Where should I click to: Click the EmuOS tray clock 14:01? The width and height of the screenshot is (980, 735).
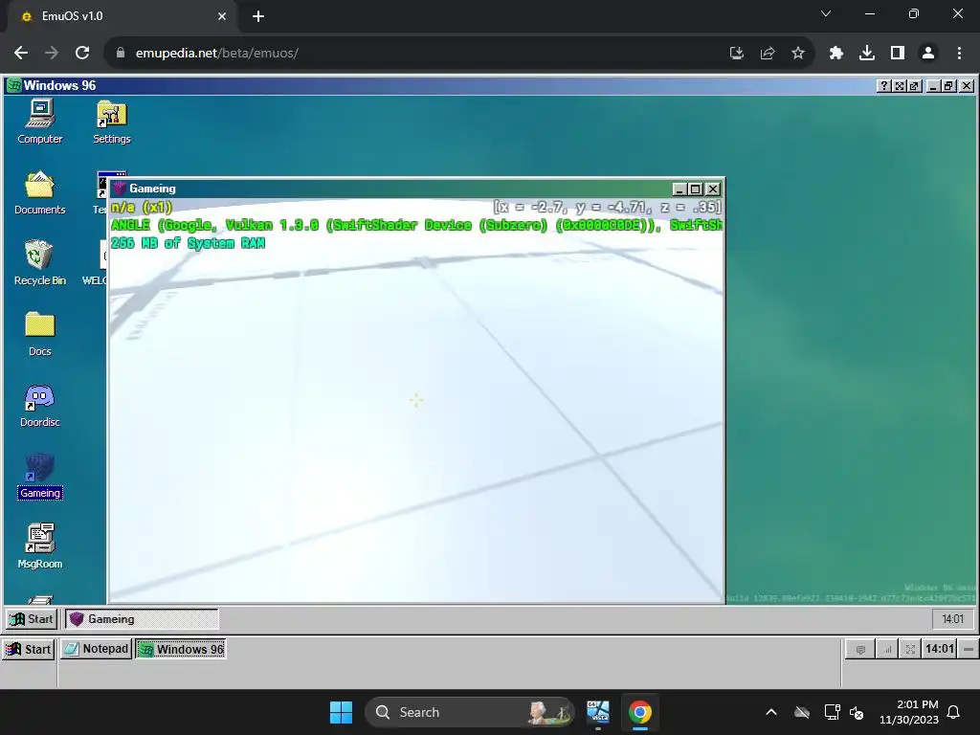[940, 649]
